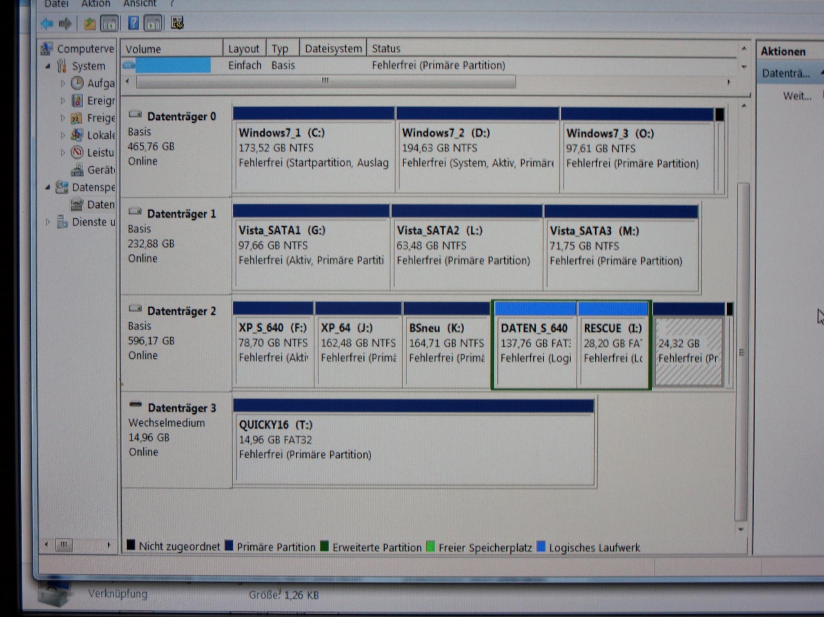Click the Datenträger 2 disk icon
The image size is (824, 617).
[x=135, y=309]
